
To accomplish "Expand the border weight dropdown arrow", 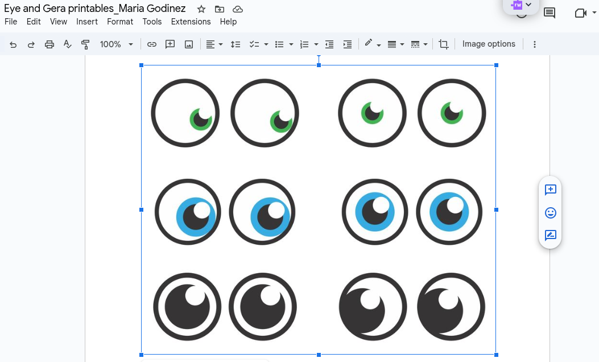I will (402, 45).
